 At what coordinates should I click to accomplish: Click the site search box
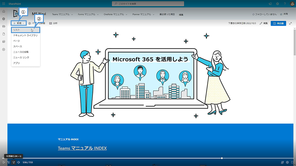point(148,4)
